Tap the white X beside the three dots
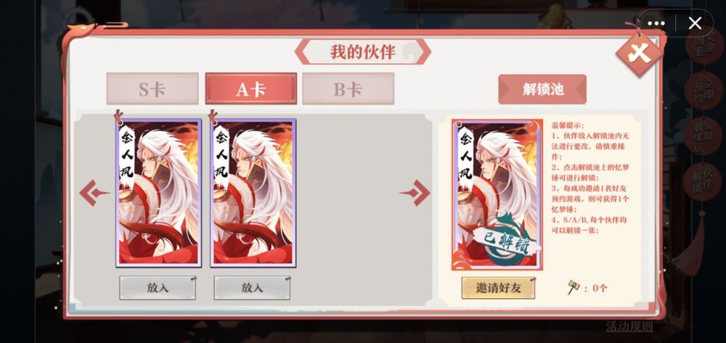Viewport: 726px width, 343px height. 695,23
